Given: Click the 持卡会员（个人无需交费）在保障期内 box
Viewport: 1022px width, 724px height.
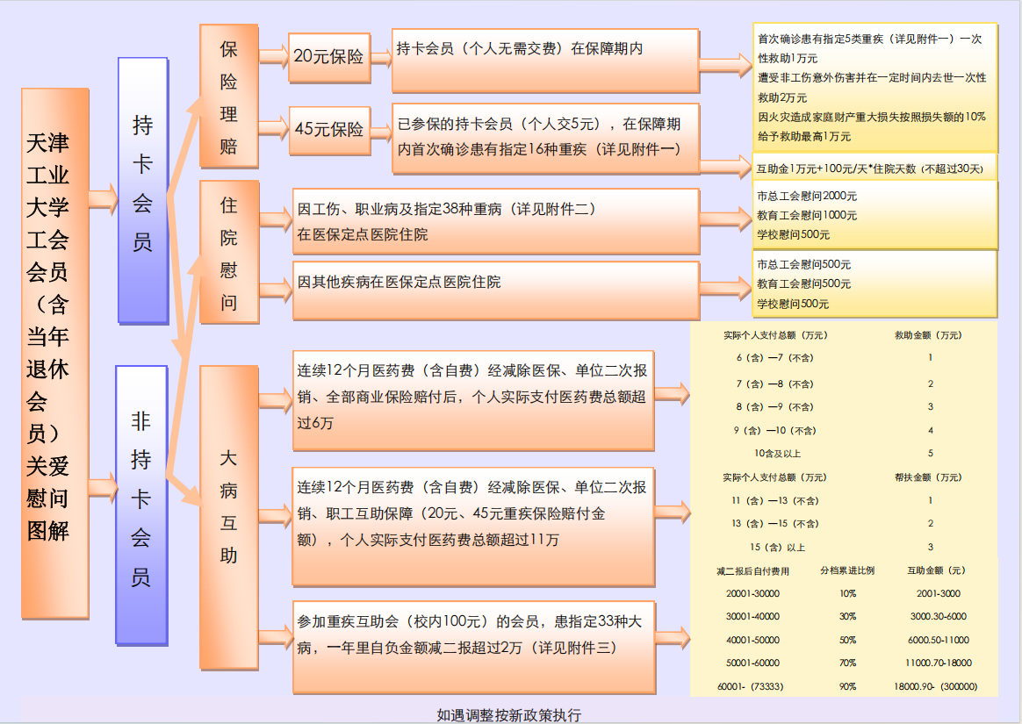Looking at the screenshot, I should (x=545, y=61).
